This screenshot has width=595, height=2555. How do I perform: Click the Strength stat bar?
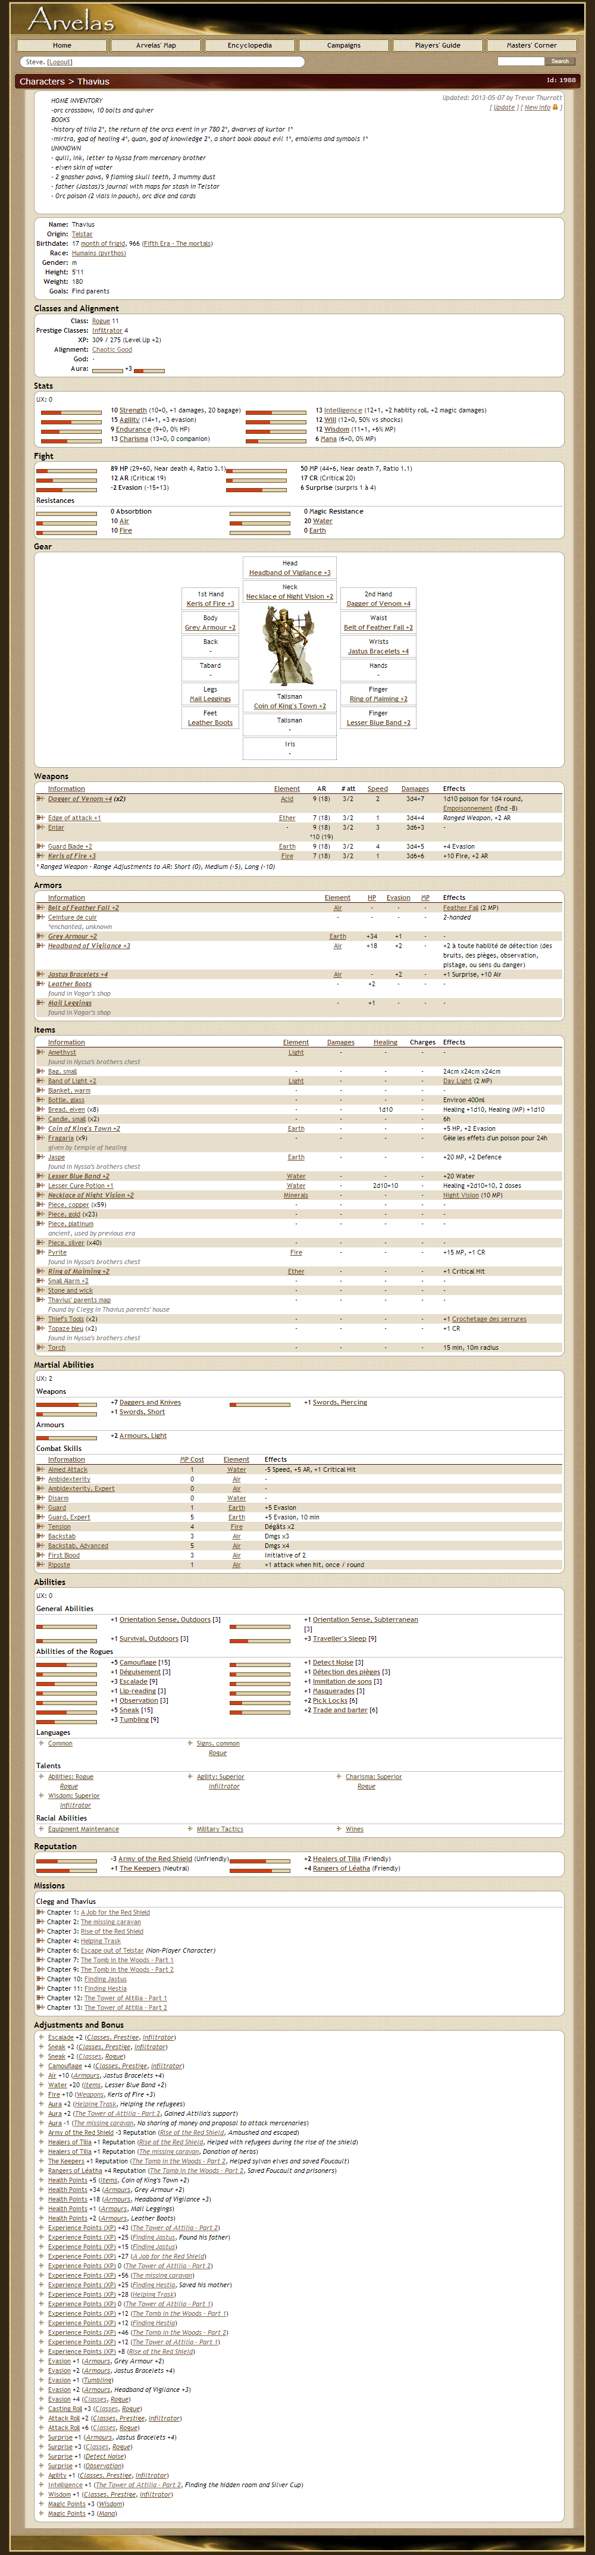[70, 411]
